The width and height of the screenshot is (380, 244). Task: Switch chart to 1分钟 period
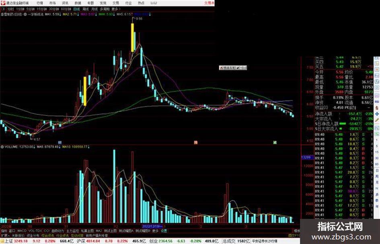pyautogui.click(x=20, y=9)
